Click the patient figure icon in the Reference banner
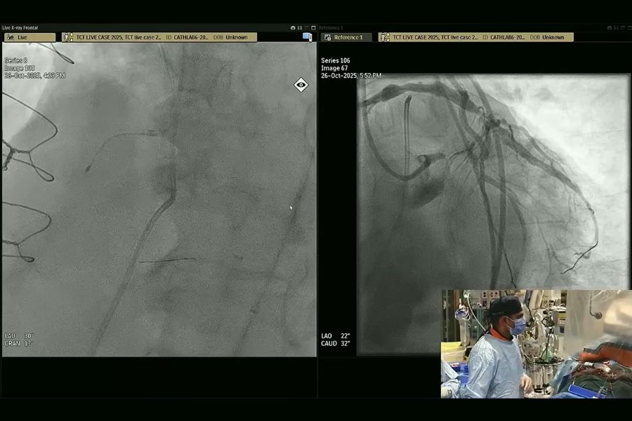This screenshot has width=632, height=421. point(385,36)
